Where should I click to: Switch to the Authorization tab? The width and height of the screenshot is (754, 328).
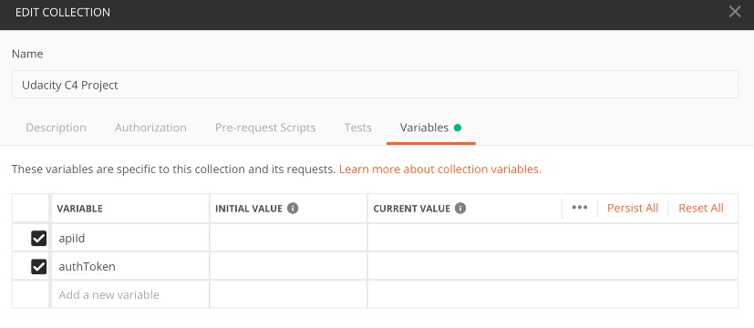(150, 128)
